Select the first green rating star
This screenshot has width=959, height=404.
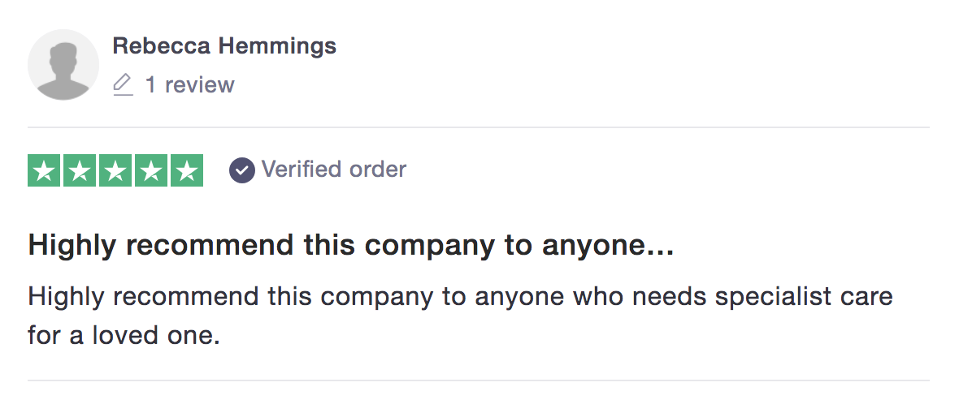(44, 171)
